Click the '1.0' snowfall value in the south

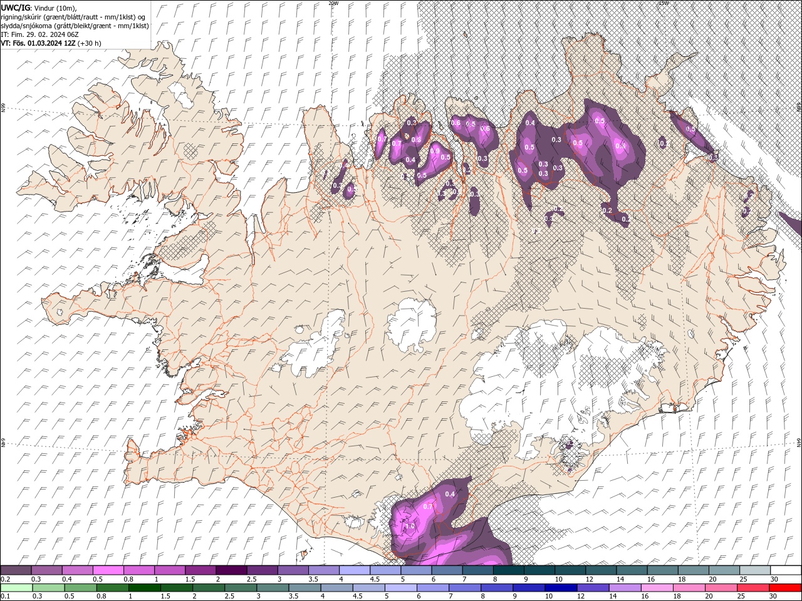click(410, 527)
